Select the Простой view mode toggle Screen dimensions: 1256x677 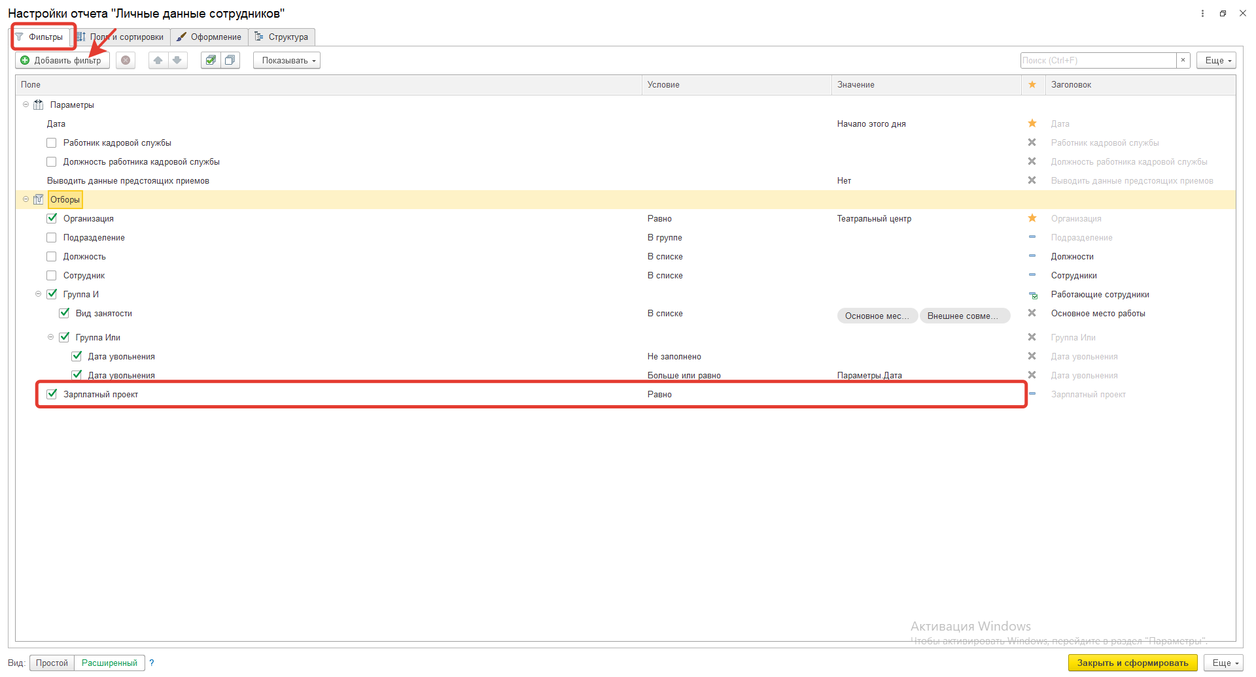tap(52, 663)
